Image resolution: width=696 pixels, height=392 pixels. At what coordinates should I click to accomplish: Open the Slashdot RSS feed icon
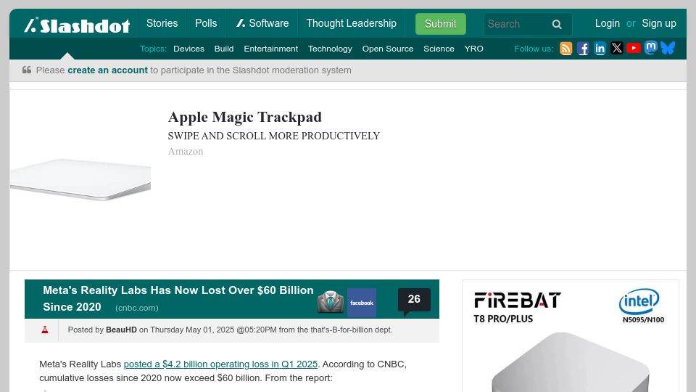pos(565,49)
